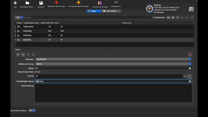Insert a separator (Trennzeichen einfügen)
This screenshot has height=117, width=208.
(100, 4)
